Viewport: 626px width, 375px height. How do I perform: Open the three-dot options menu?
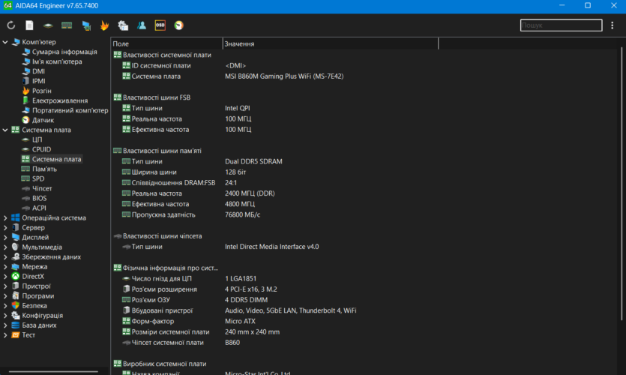coord(612,25)
